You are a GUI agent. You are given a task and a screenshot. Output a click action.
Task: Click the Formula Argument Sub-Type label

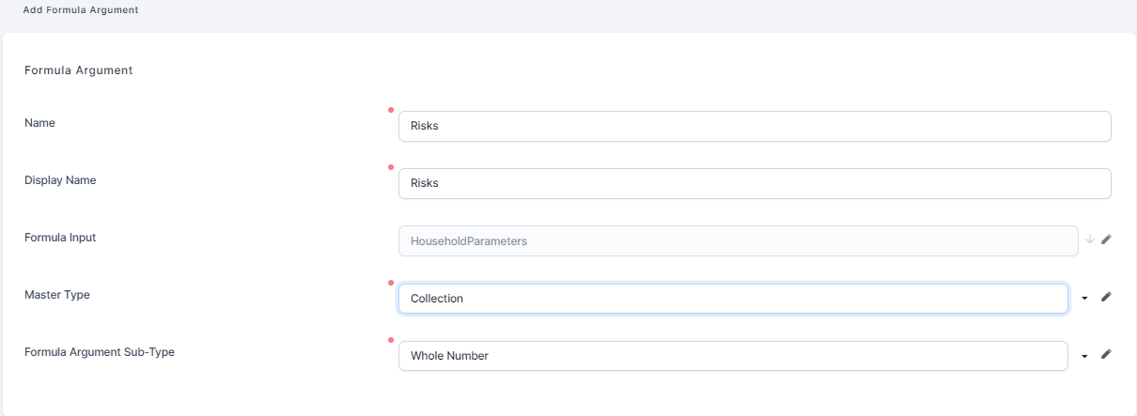pos(100,352)
